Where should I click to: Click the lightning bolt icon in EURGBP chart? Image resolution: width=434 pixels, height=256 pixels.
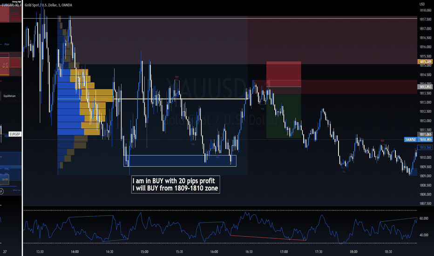(1, 191)
